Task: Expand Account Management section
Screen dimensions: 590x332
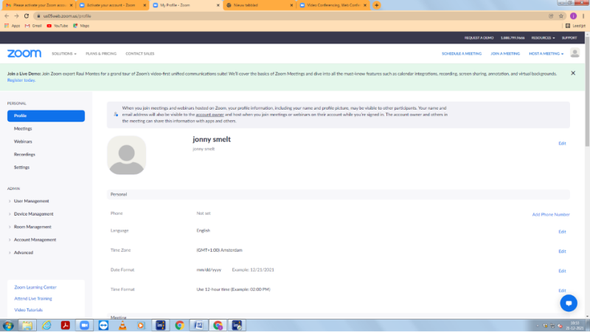Action: (x=35, y=239)
